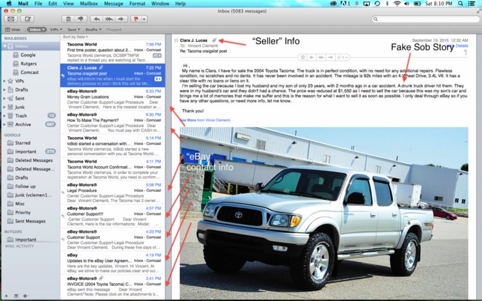This screenshot has width=482, height=301.
Task: Open Spotlight search magnifier in menu bar
Action: pyautogui.click(x=460, y=4)
